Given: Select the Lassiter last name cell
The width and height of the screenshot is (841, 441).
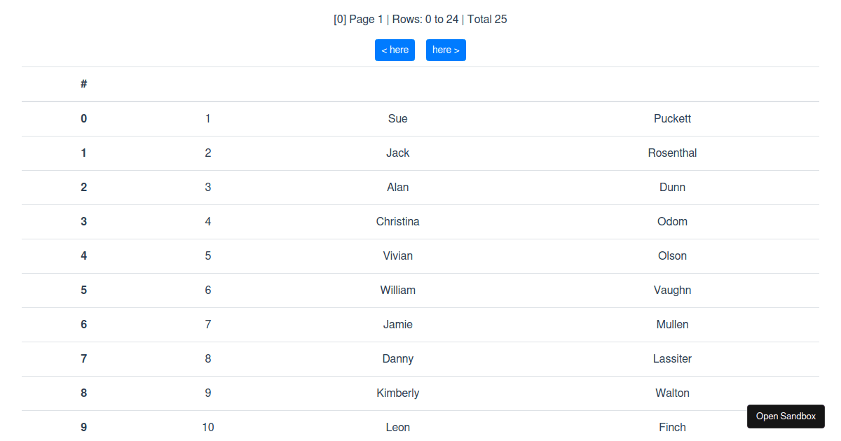Looking at the screenshot, I should pyautogui.click(x=672, y=358).
